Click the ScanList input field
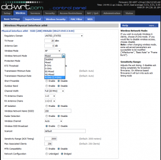Image resolution: width=161 pixels, height=160 pixels. 65,131
